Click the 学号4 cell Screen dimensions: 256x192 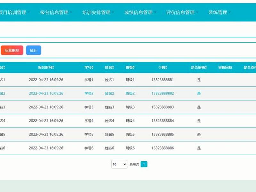click(x=89, y=121)
